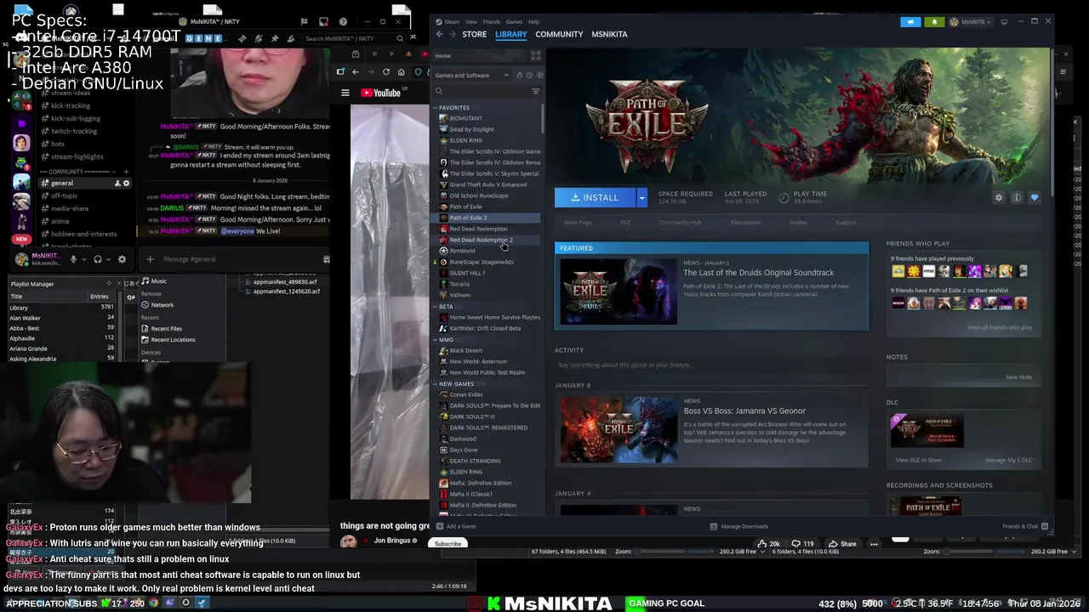Click the activity status input field

tap(711, 365)
